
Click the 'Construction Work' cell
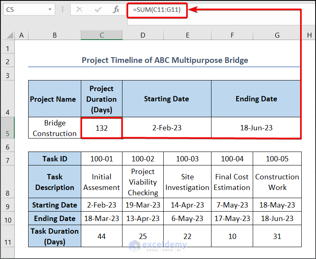pos(277,182)
